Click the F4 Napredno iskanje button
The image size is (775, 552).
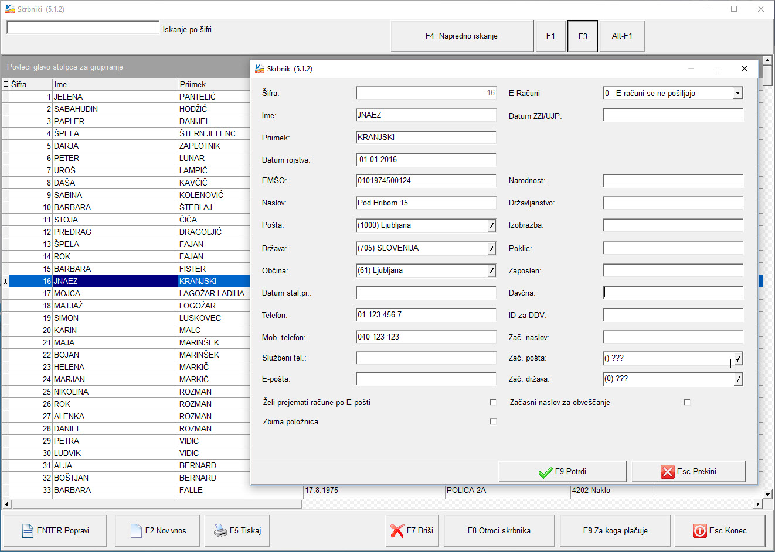461,36
